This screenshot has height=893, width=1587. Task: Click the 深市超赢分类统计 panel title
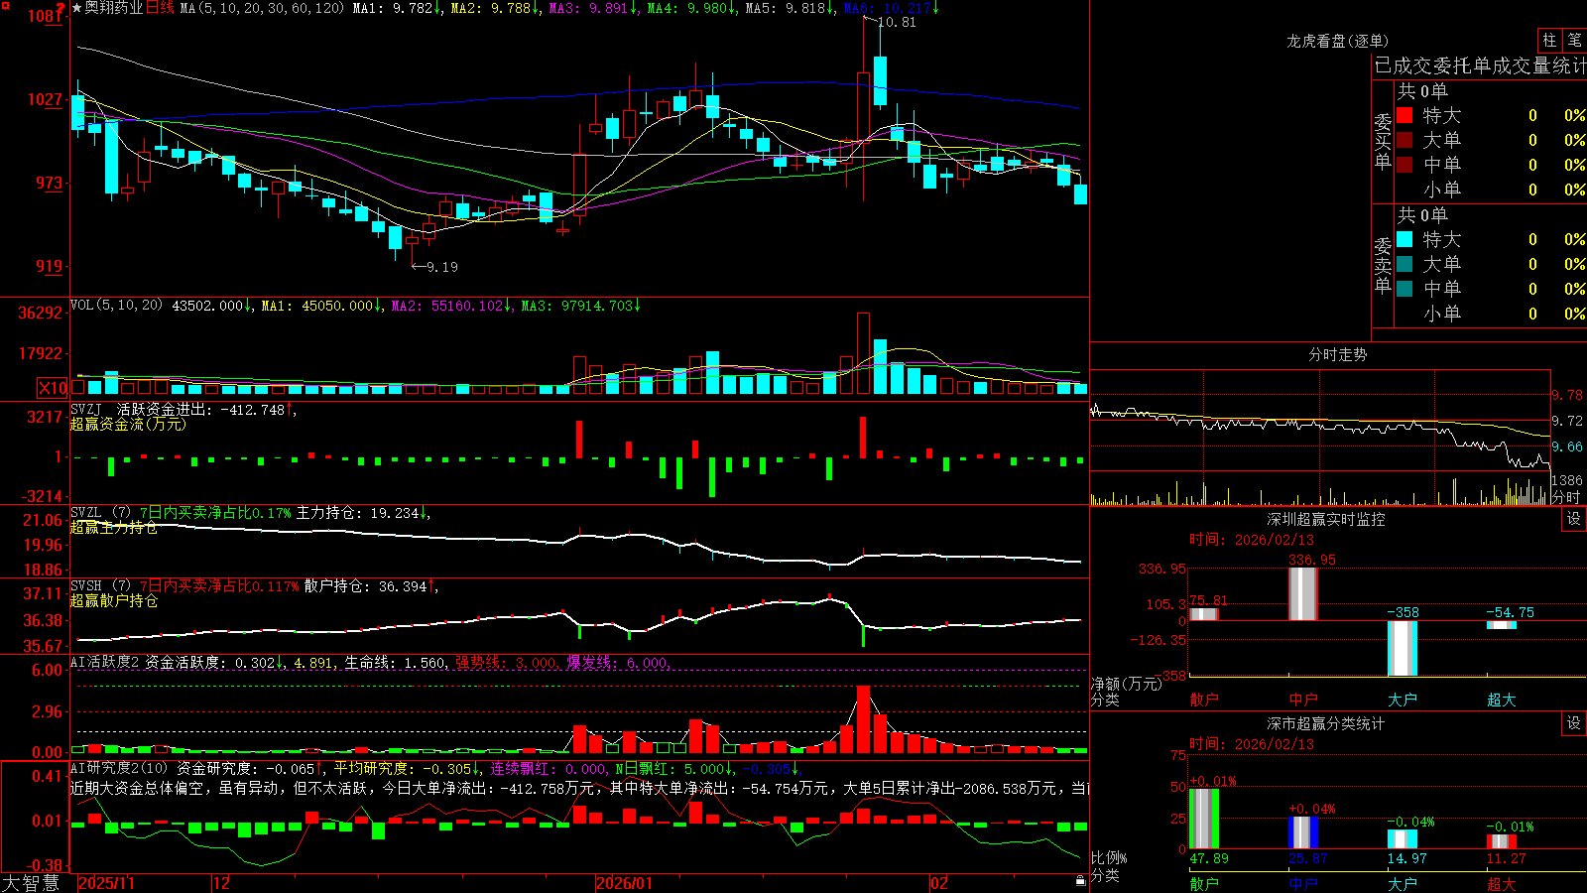pos(1325,723)
